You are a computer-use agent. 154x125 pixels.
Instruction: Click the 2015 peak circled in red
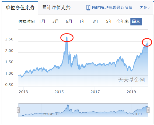(67, 37)
